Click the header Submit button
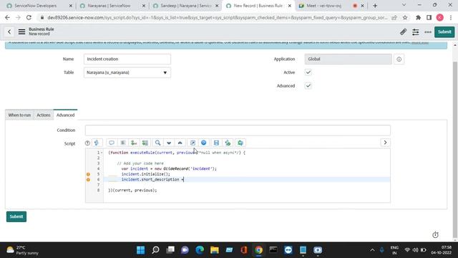 click(x=444, y=32)
